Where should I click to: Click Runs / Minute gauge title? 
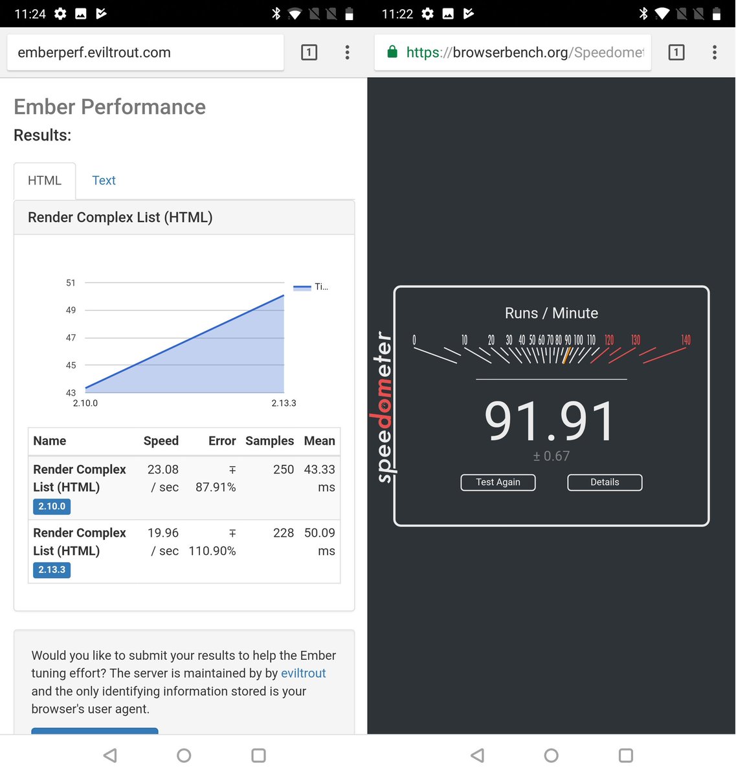[x=552, y=313]
